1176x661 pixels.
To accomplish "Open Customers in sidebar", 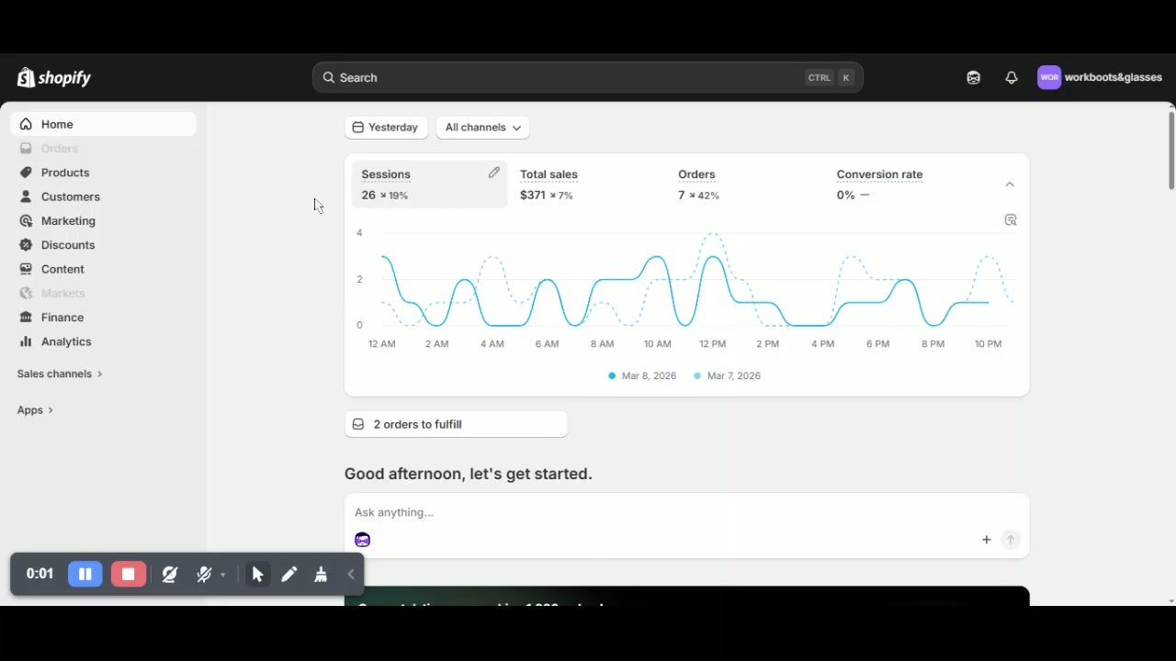I will tap(103, 196).
